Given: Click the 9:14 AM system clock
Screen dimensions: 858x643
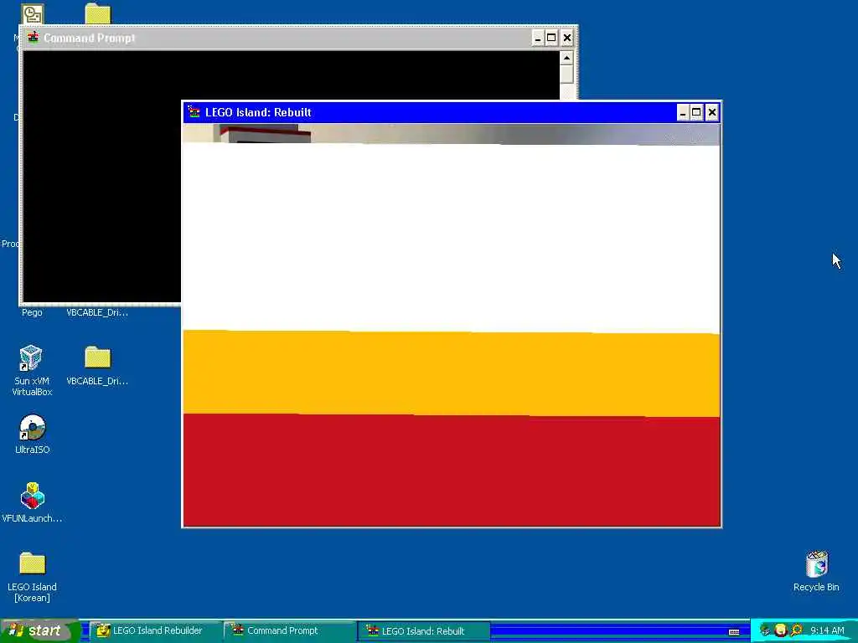Looking at the screenshot, I should pos(827,630).
